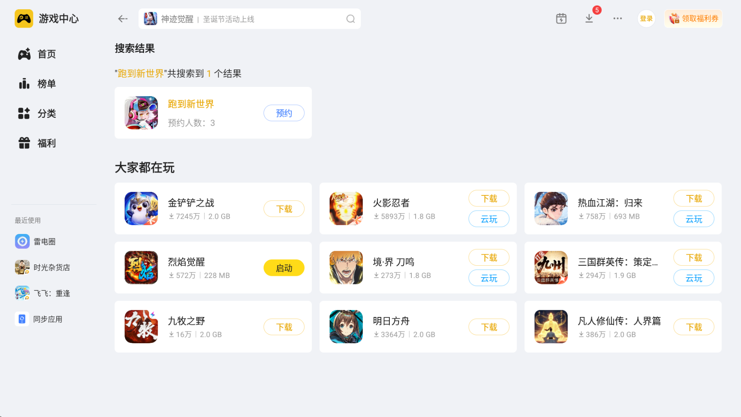Click the 明日方舟 game thumbnail
This screenshot has width=741, height=417.
(346, 326)
